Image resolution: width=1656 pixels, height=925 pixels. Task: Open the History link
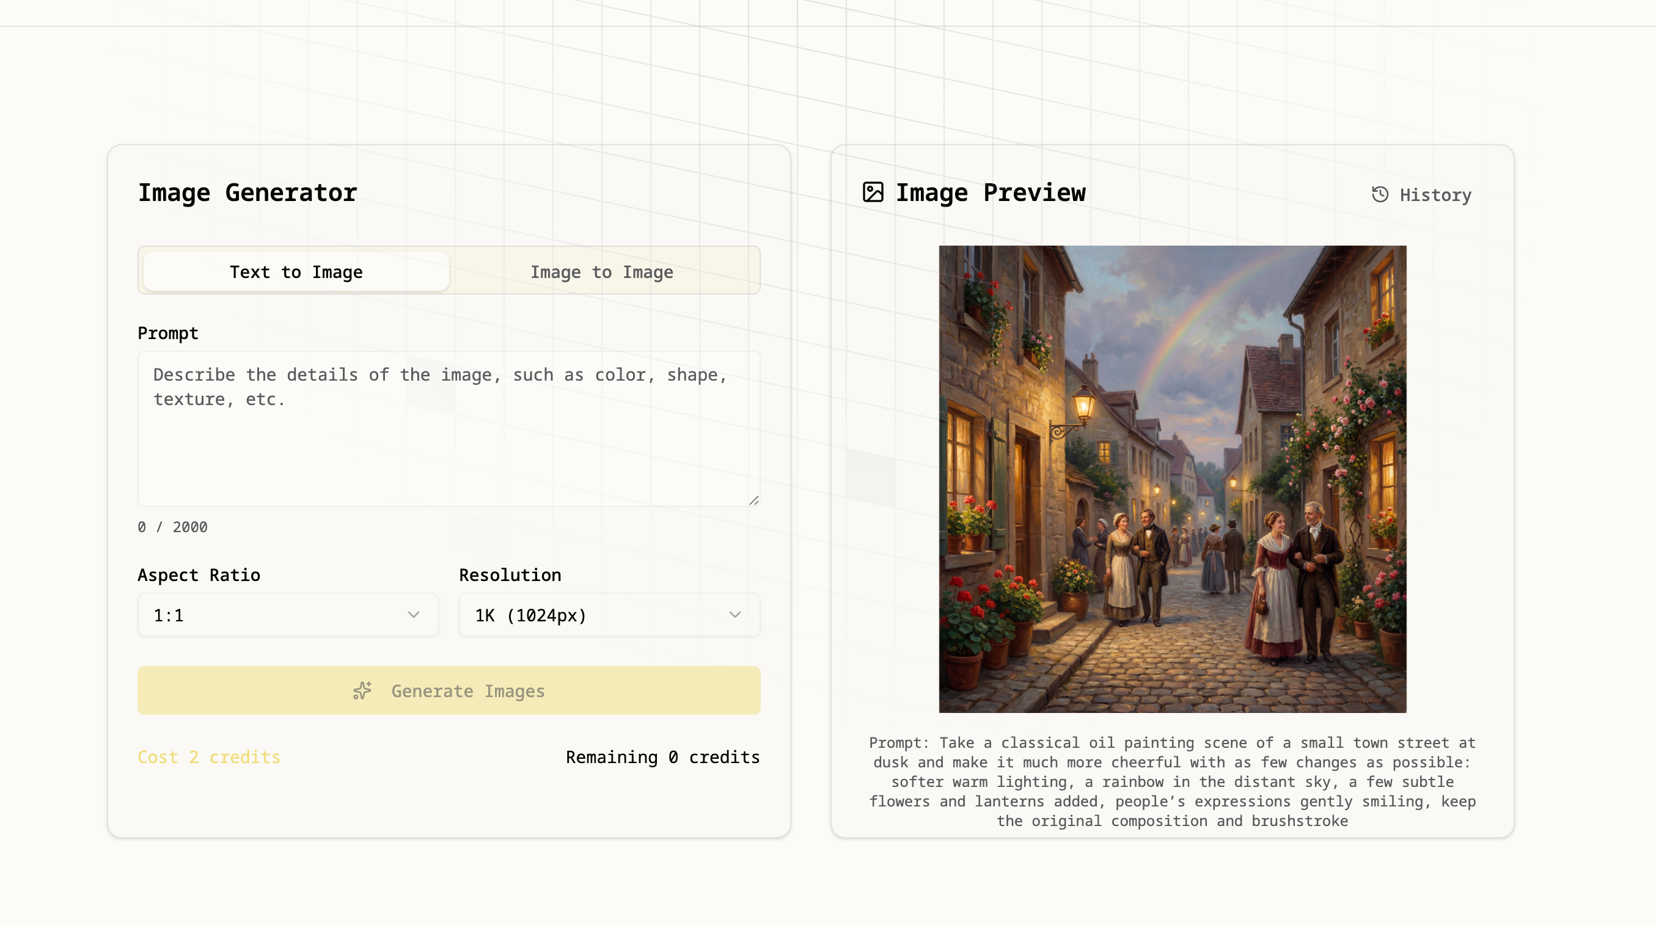click(x=1435, y=195)
